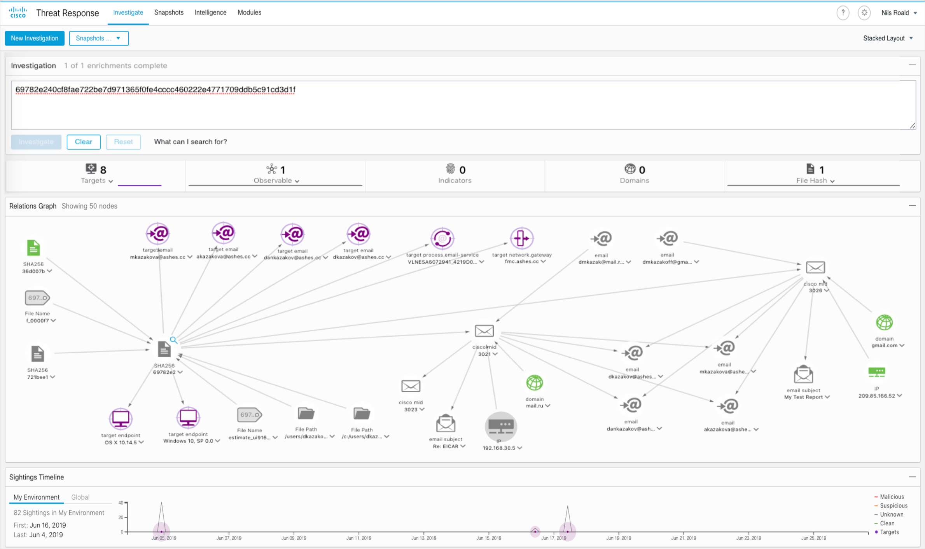The image size is (925, 549).
Task: Collapse the Sightings Timeline panel
Action: (x=912, y=477)
